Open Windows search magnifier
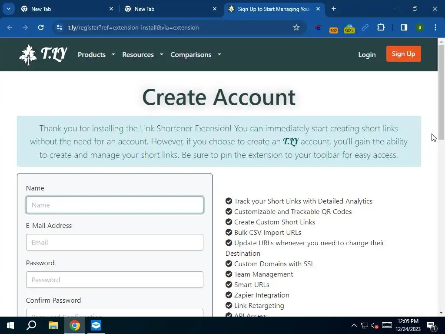The width and height of the screenshot is (445, 334). point(31,325)
